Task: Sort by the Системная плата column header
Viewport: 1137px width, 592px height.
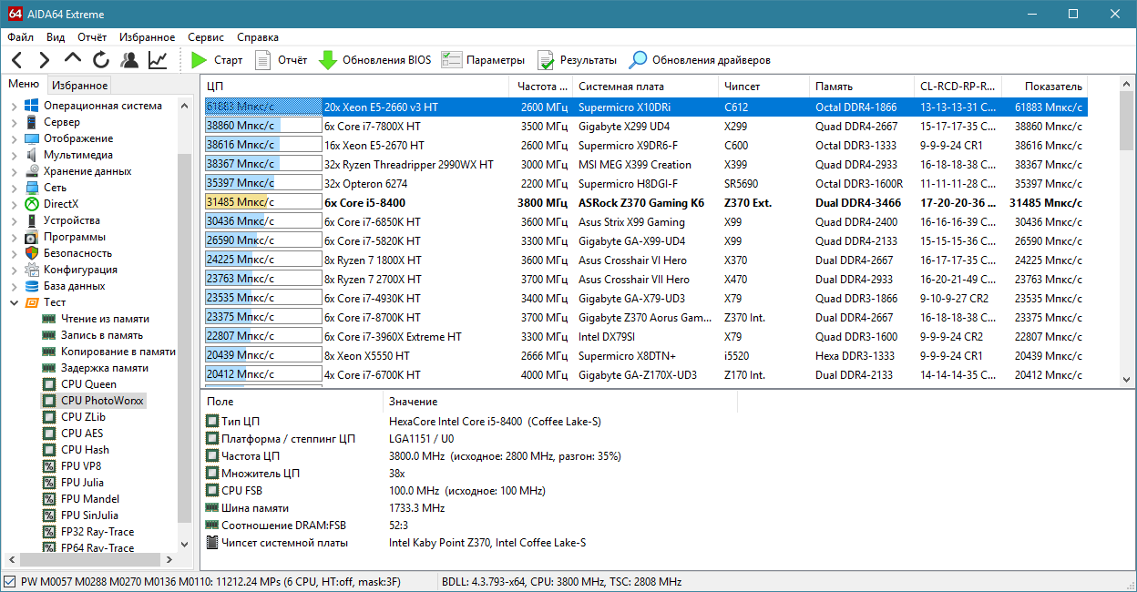Action: (x=645, y=86)
